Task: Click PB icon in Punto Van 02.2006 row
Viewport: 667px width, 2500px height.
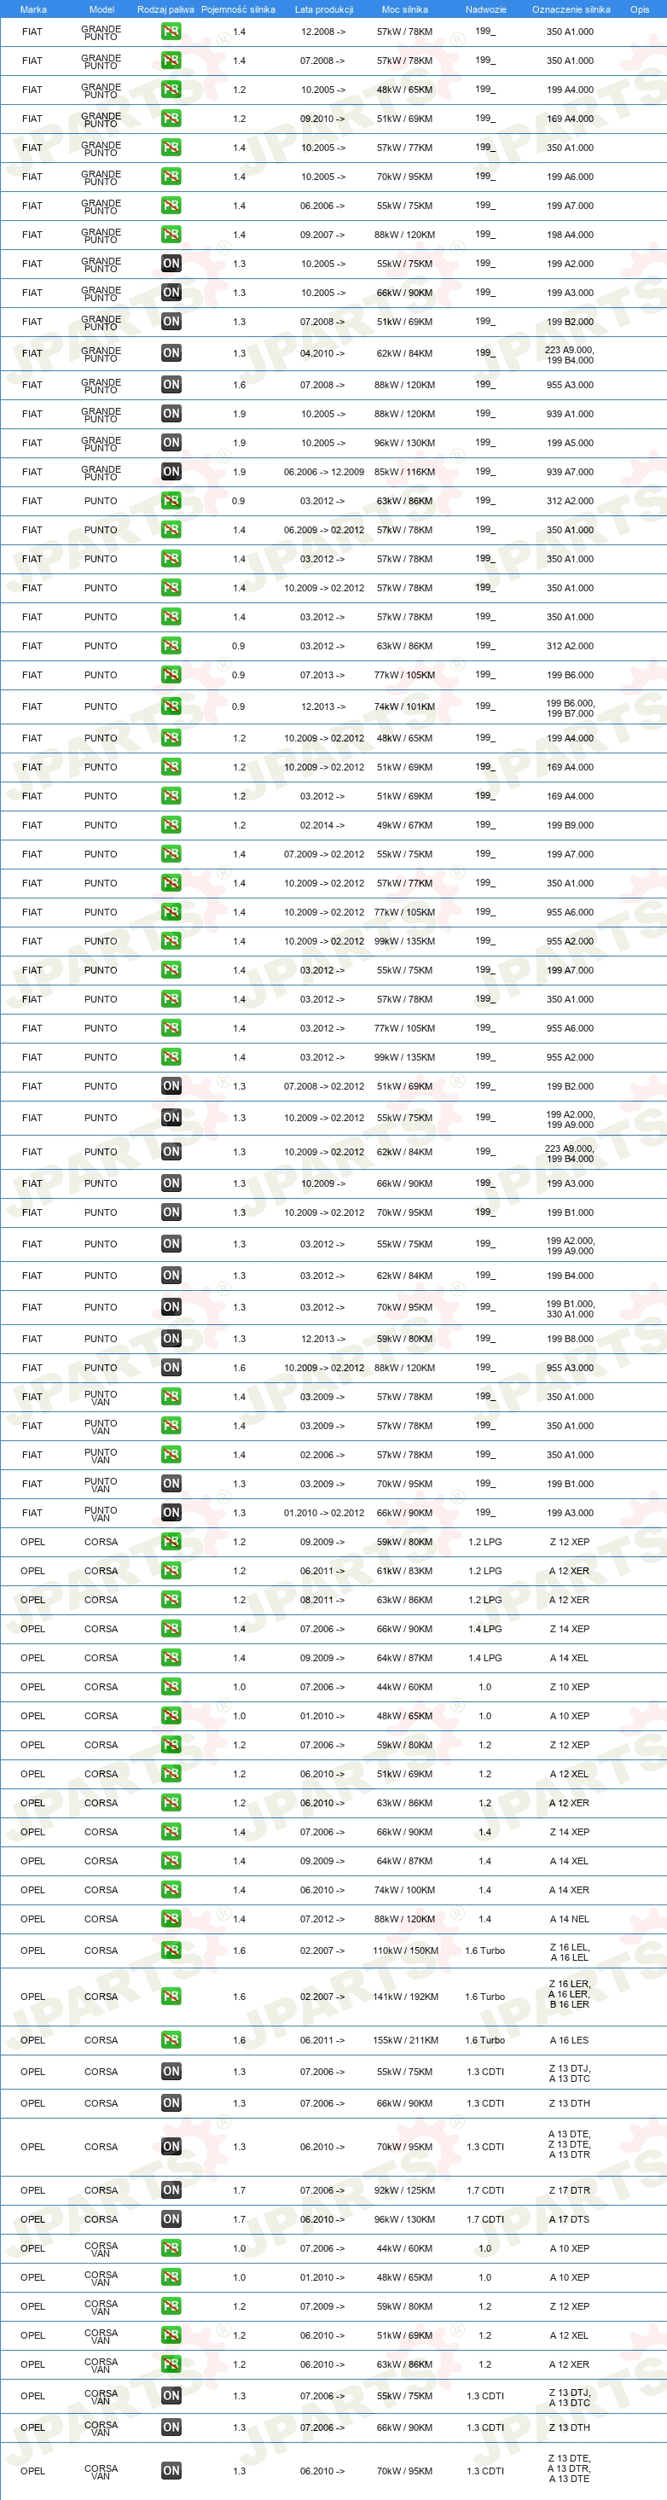Action: (x=171, y=1455)
